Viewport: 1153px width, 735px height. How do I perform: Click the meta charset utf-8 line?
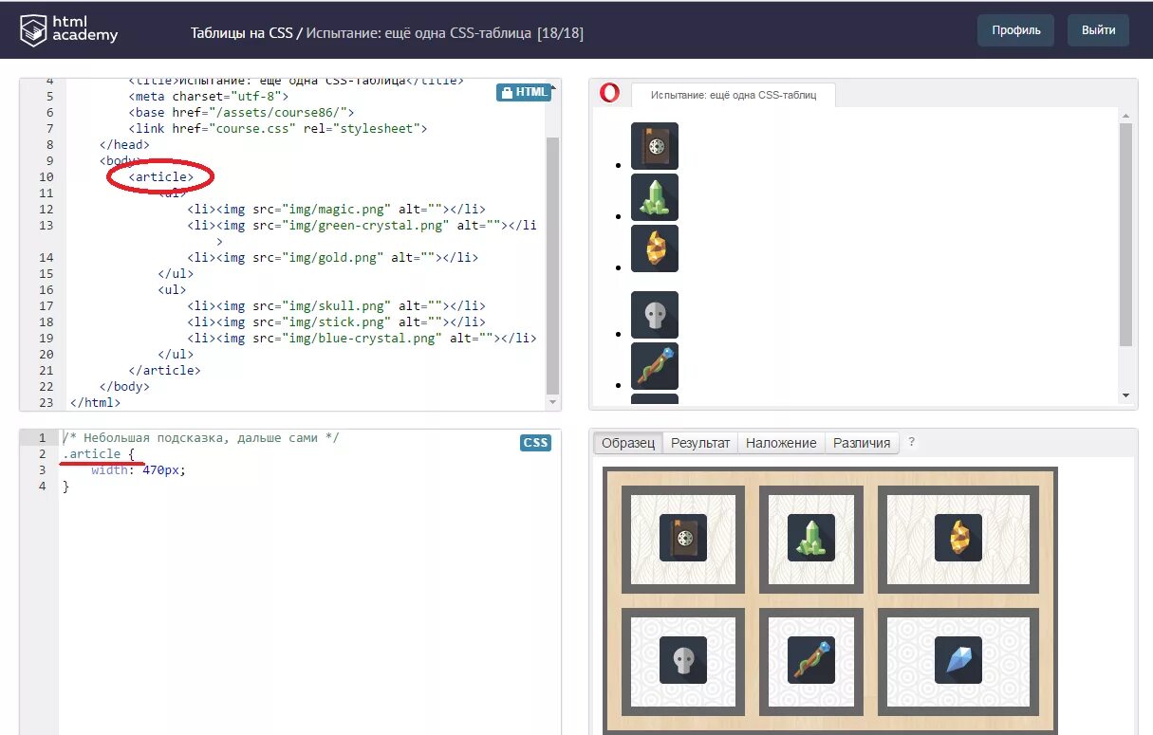click(x=209, y=97)
